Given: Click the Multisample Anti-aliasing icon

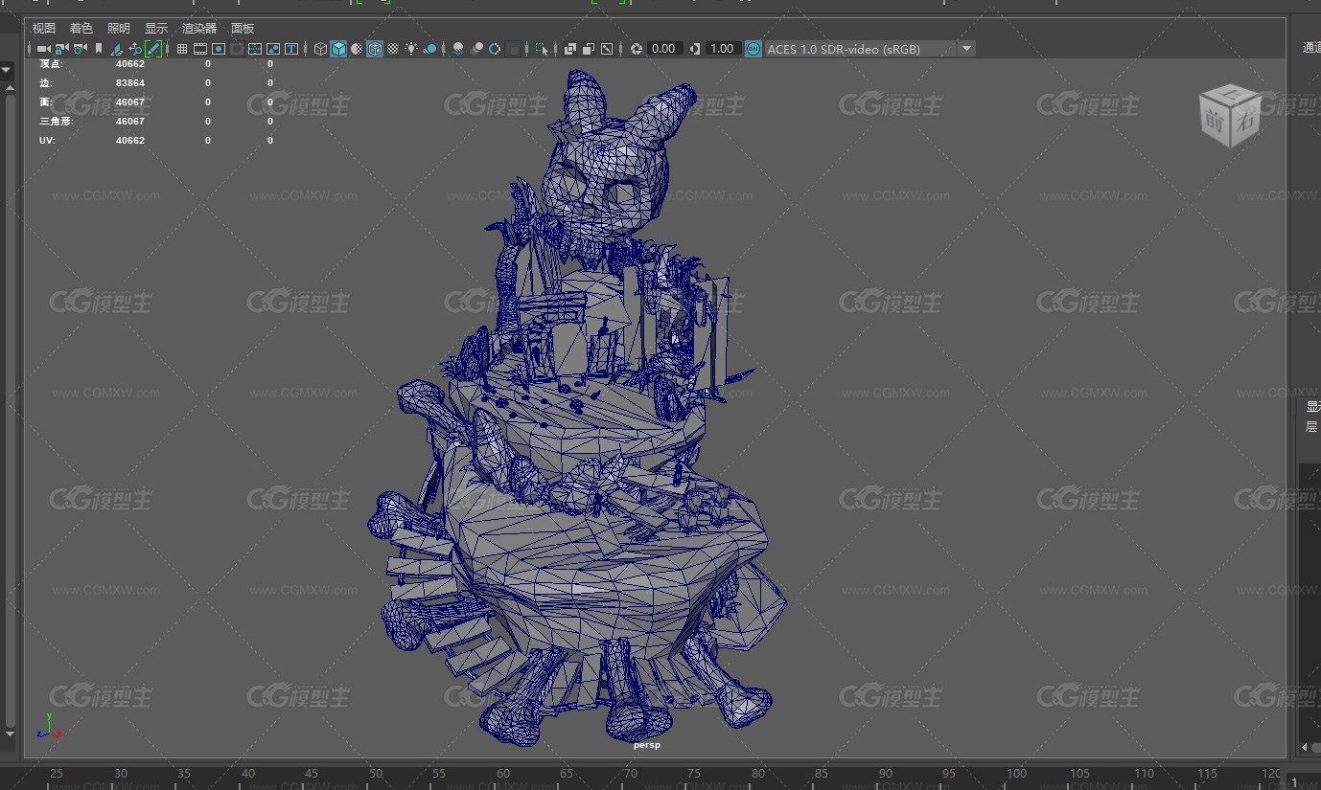Looking at the screenshot, I should click(x=495, y=49).
